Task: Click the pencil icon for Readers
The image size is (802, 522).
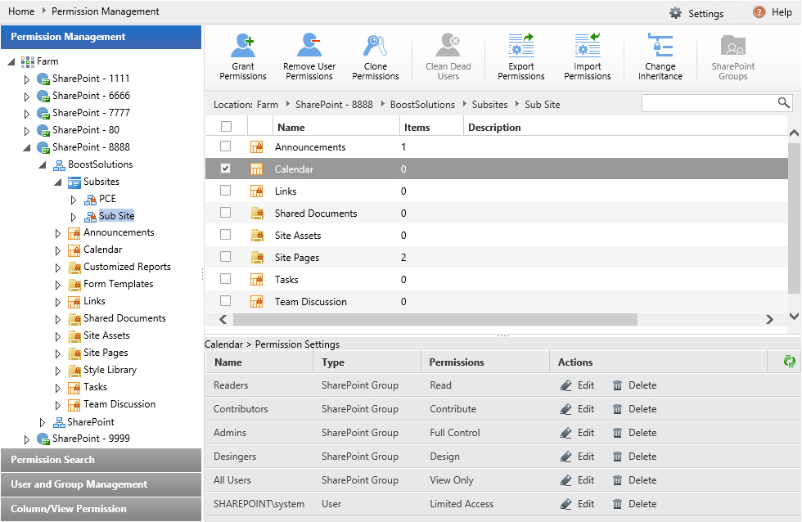Action: 565,385
